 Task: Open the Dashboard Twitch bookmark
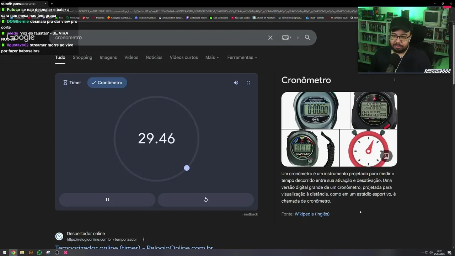(196, 18)
